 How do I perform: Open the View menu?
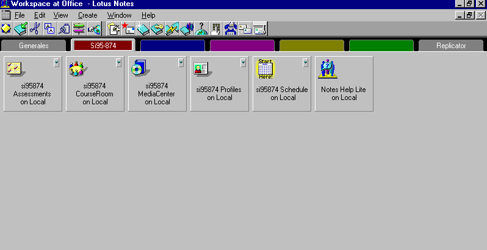click(x=60, y=15)
